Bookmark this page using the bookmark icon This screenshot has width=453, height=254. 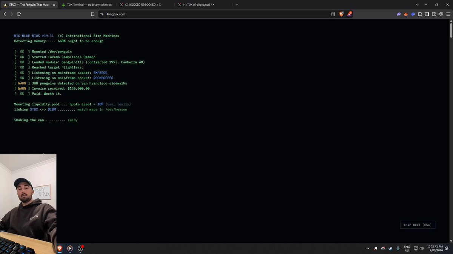tap(92, 14)
